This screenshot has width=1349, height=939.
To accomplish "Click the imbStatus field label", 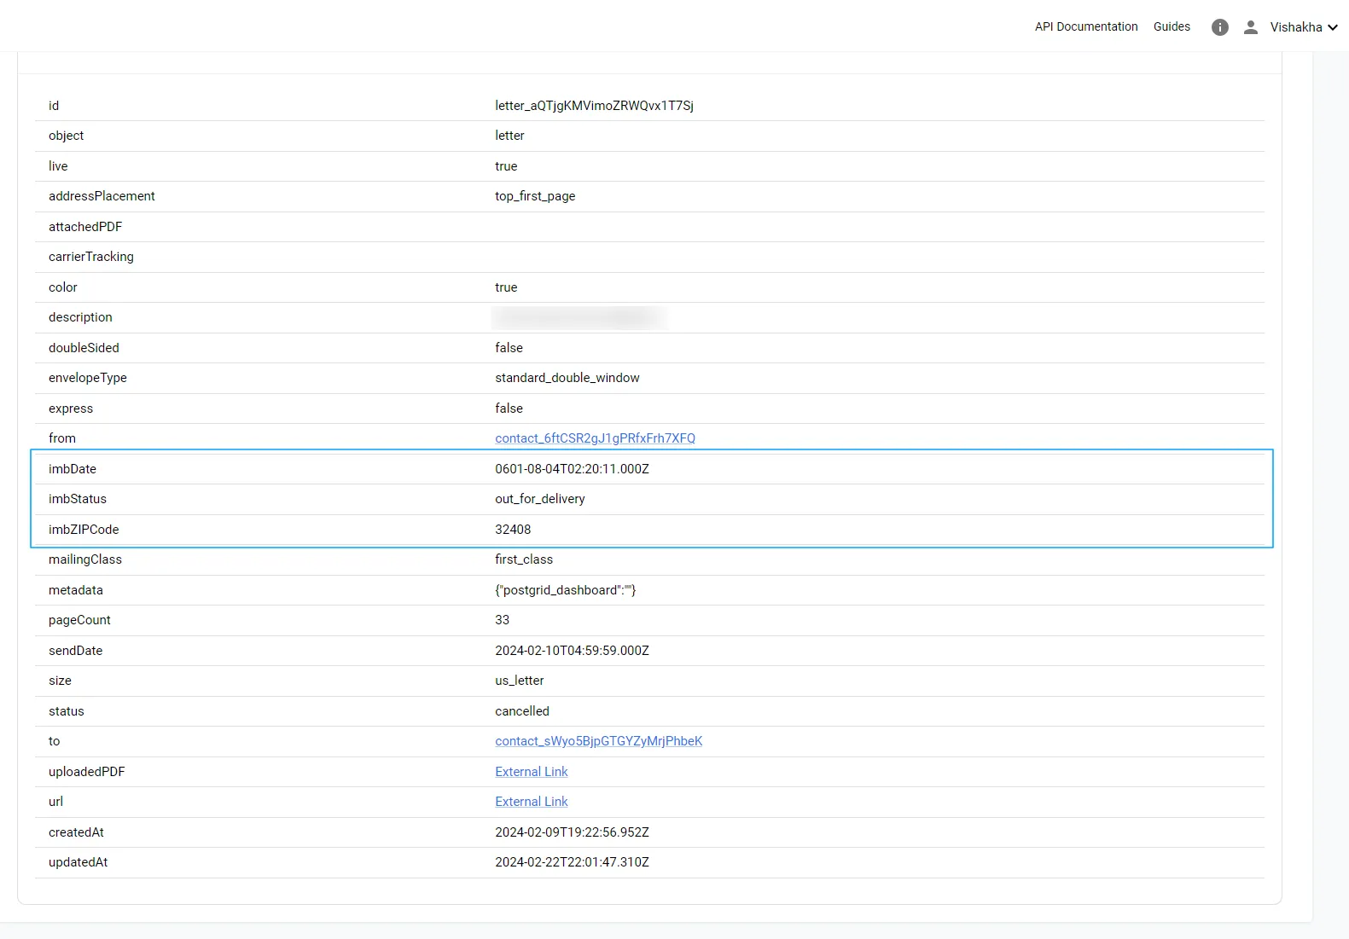I will [x=78, y=499].
